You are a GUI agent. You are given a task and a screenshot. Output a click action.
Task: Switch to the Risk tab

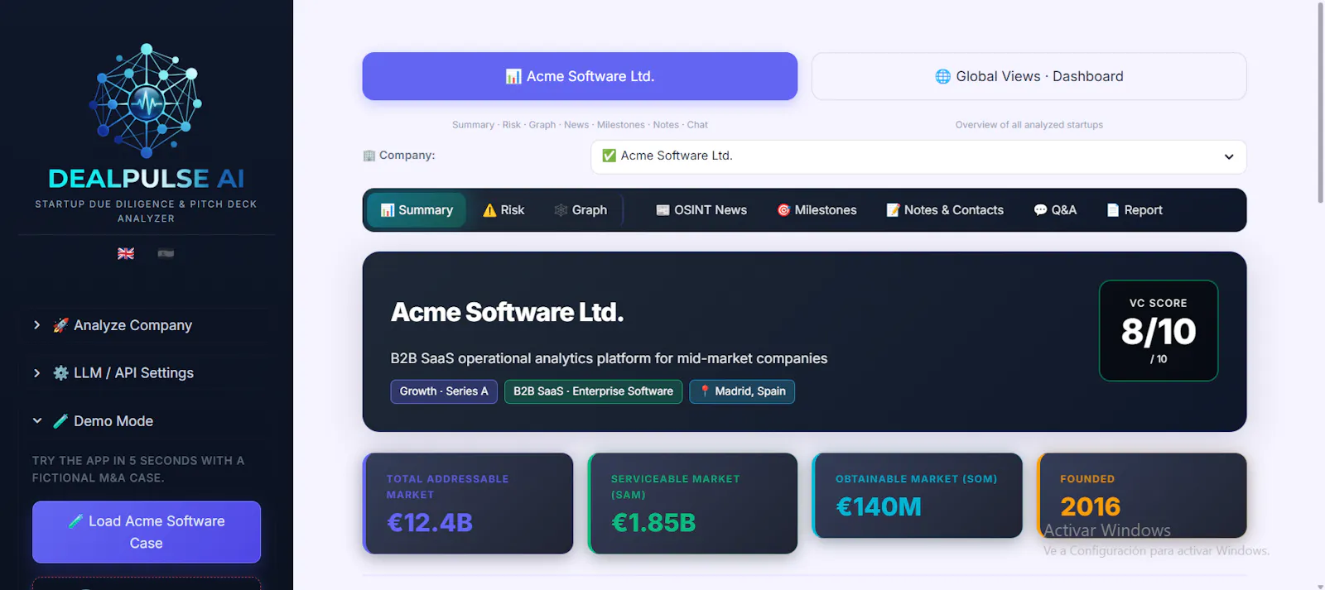coord(503,210)
